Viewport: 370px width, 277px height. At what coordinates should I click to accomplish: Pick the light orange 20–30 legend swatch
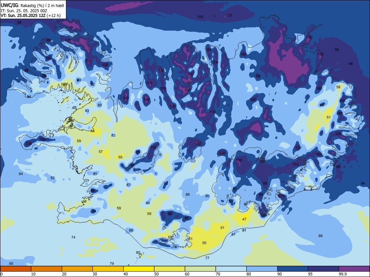pyautogui.click(x=77, y=269)
